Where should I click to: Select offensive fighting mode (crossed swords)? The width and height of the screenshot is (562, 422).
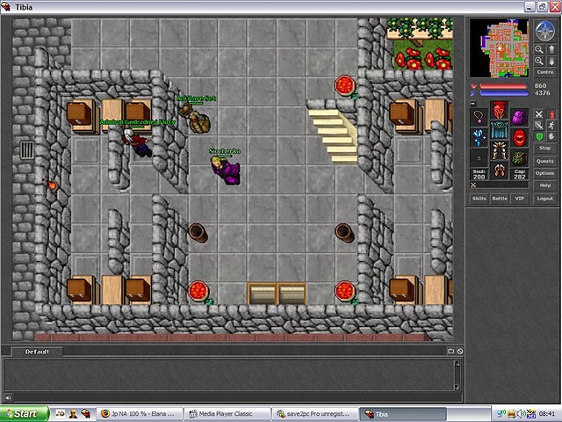click(538, 114)
